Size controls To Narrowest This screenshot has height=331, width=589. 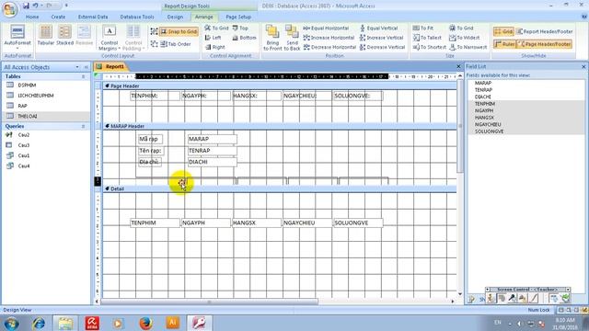468,47
